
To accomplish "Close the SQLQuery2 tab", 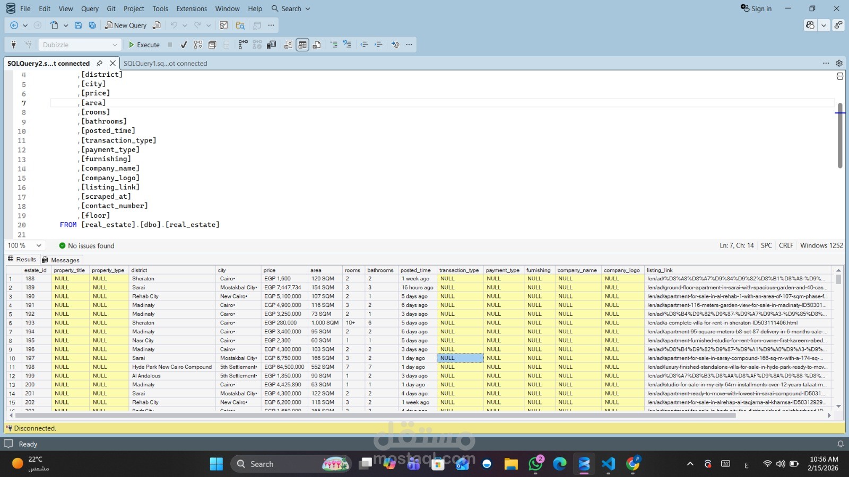I will coord(112,63).
